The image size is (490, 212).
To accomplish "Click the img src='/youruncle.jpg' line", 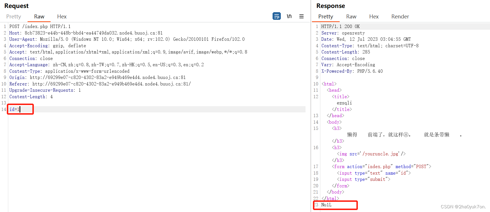I will 371,154.
